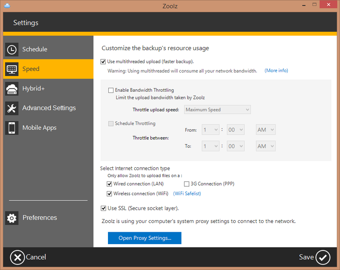340x270 pixels.
Task: Open Throttle upload speed dropdown
Action: 217,110
